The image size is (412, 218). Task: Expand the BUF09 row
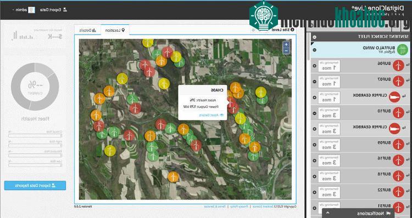point(315,145)
